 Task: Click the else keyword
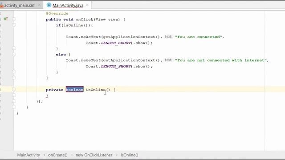pyautogui.click(x=61, y=54)
